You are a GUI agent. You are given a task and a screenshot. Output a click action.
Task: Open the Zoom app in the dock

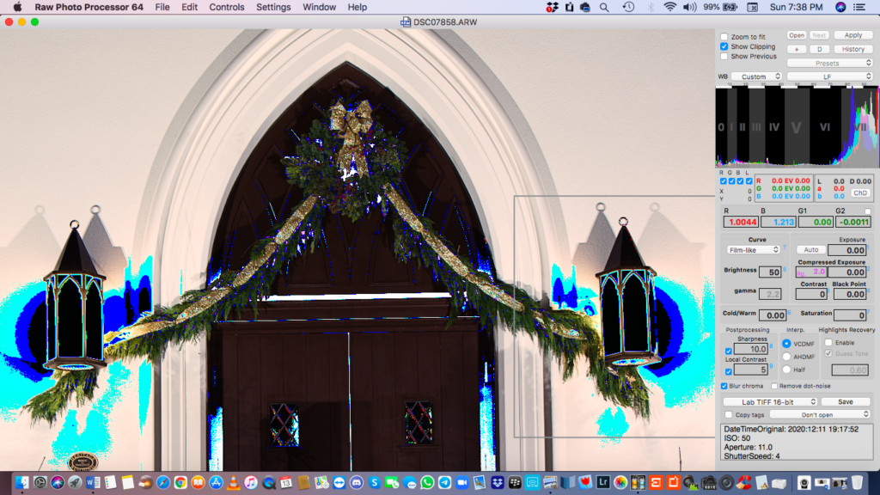(x=461, y=482)
